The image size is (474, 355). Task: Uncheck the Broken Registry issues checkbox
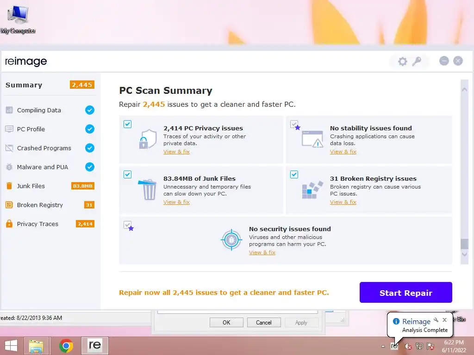pos(294,174)
